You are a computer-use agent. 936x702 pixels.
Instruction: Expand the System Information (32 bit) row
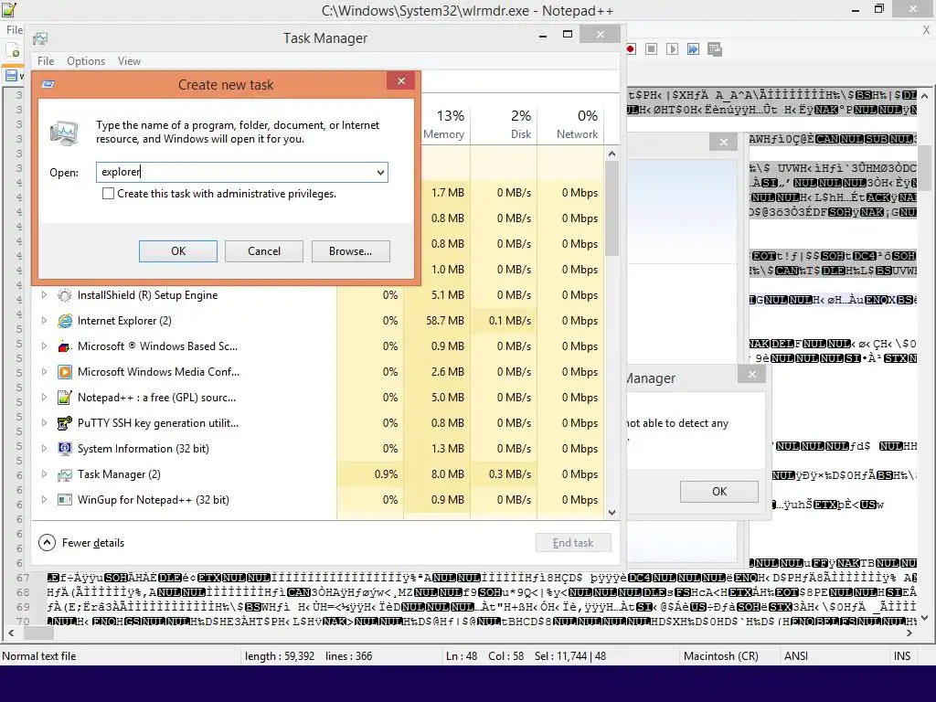(x=44, y=448)
